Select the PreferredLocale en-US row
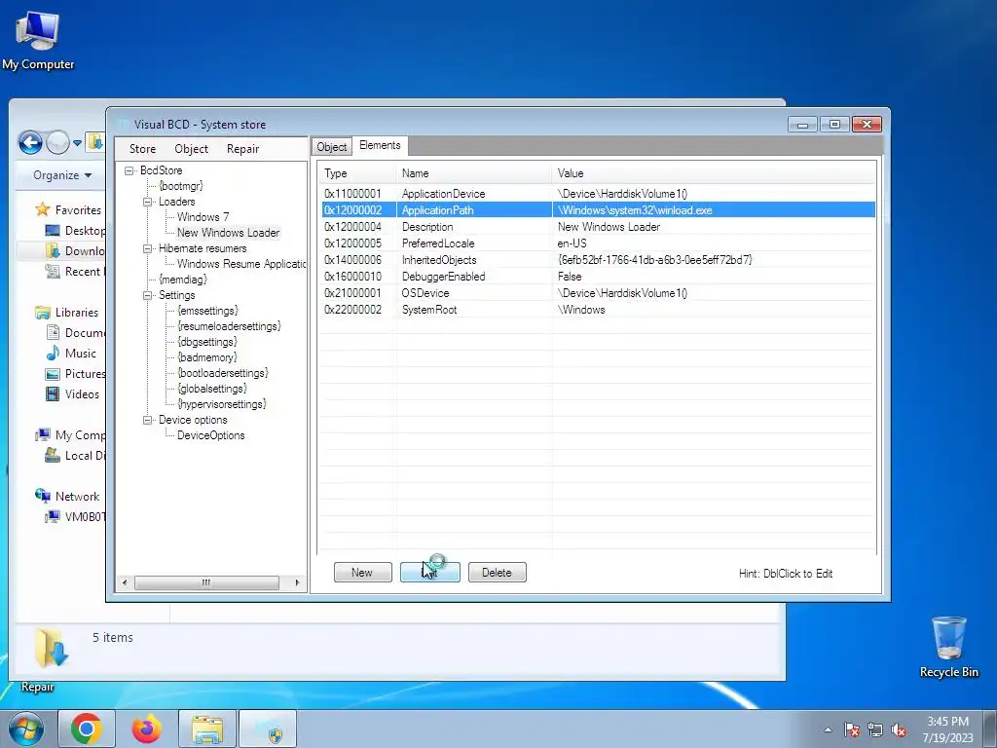997x748 pixels. coord(599,243)
